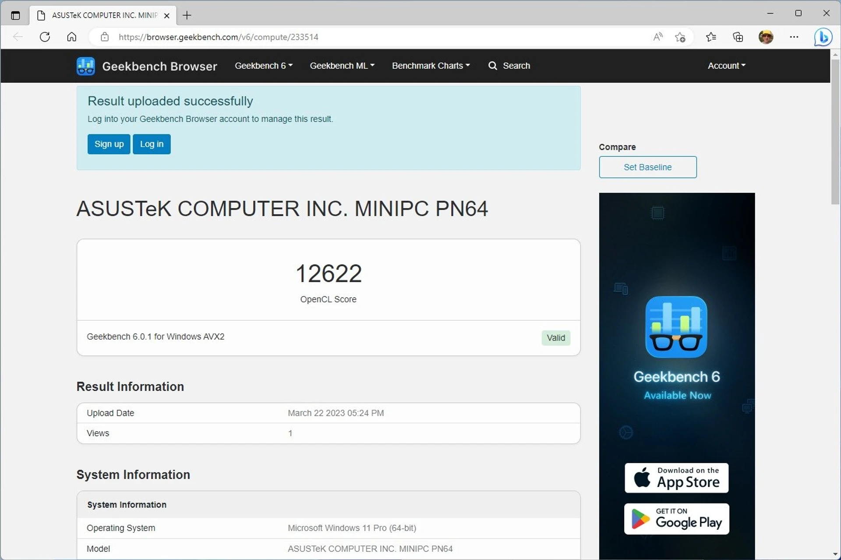This screenshot has width=841, height=560.
Task: Expand the Geekbench ML dropdown menu
Action: (x=342, y=66)
